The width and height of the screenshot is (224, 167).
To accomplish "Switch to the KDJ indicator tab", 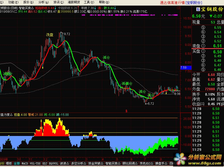I will coord(45,163).
